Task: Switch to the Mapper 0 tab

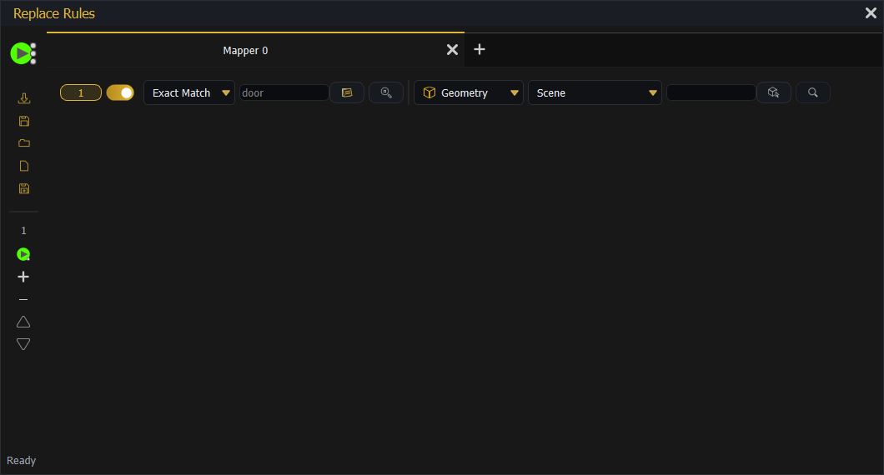Action: [x=245, y=50]
